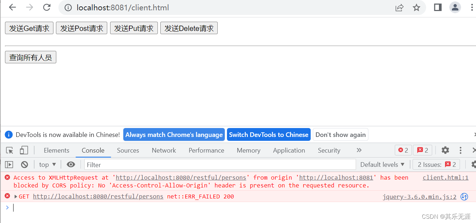Choose Always match Chrome's language

pyautogui.click(x=174, y=134)
